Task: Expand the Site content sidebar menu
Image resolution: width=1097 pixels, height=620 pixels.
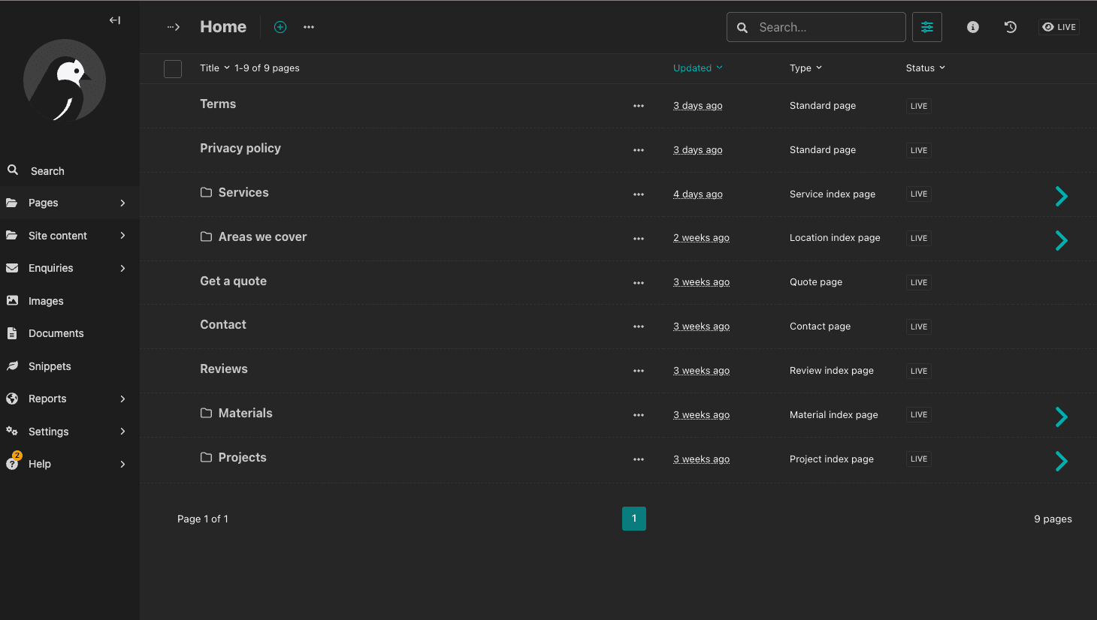Action: (x=70, y=236)
